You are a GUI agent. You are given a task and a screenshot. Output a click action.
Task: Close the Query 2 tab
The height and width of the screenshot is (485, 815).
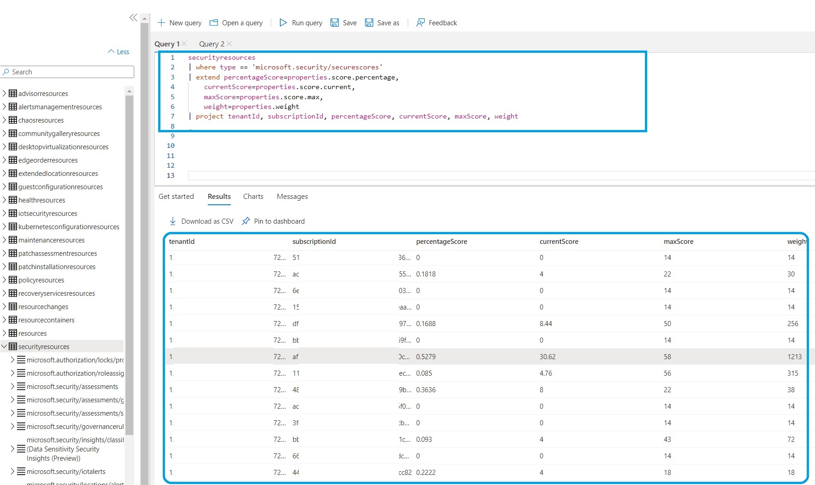coord(229,44)
